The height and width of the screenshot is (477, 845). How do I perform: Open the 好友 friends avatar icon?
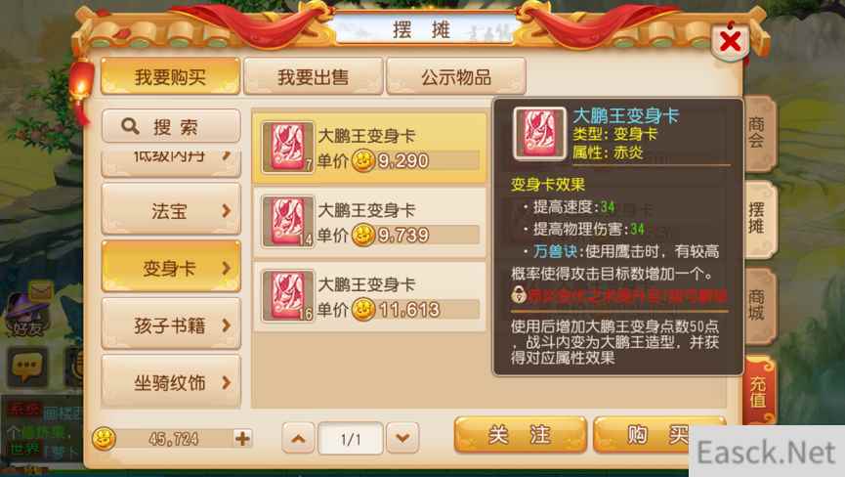tap(27, 313)
